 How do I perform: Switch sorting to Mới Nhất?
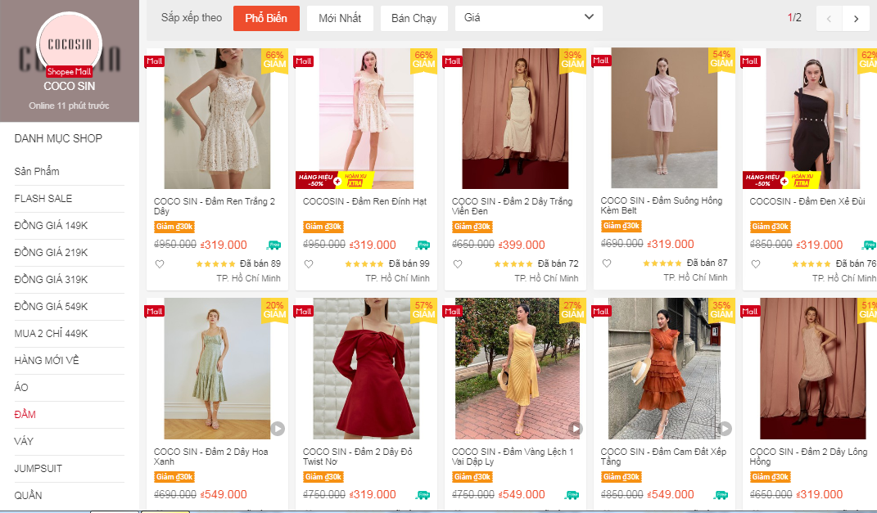click(340, 17)
